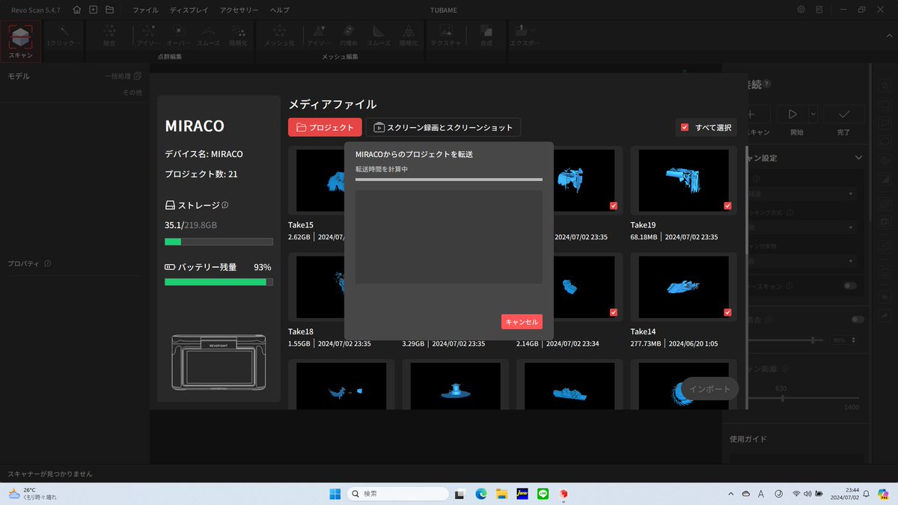The height and width of the screenshot is (505, 898).
Task: Click the テクスチャ icon
Action: [446, 31]
